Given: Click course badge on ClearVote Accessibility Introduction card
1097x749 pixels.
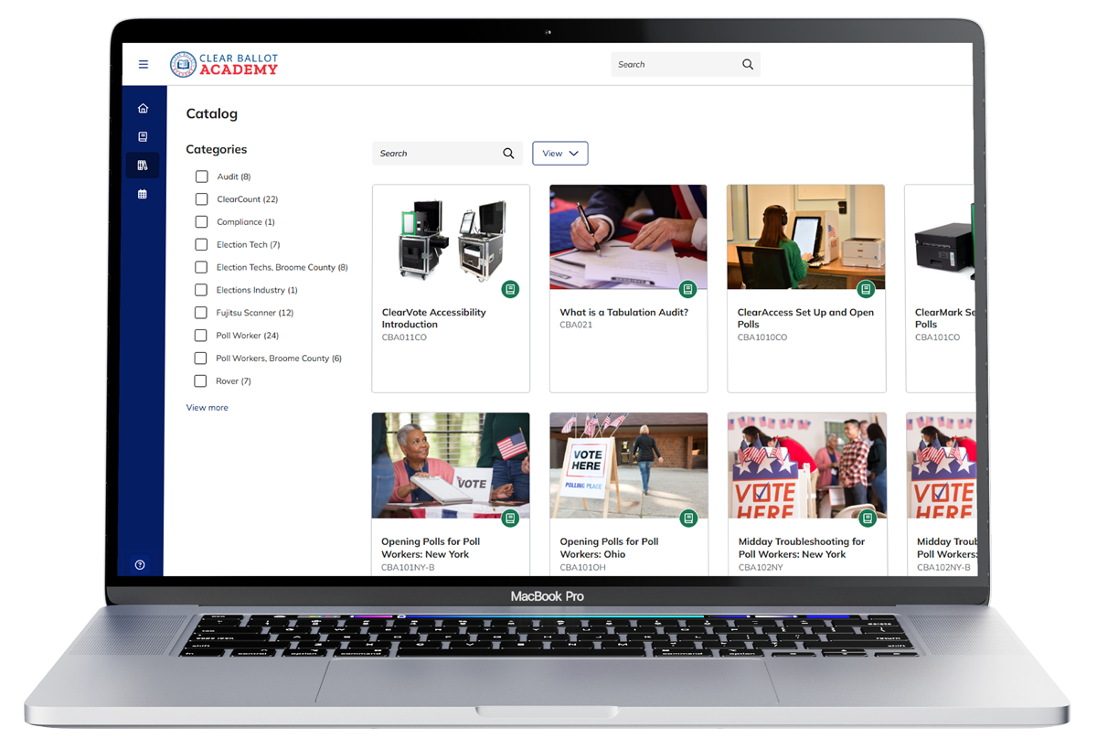Looking at the screenshot, I should [510, 289].
